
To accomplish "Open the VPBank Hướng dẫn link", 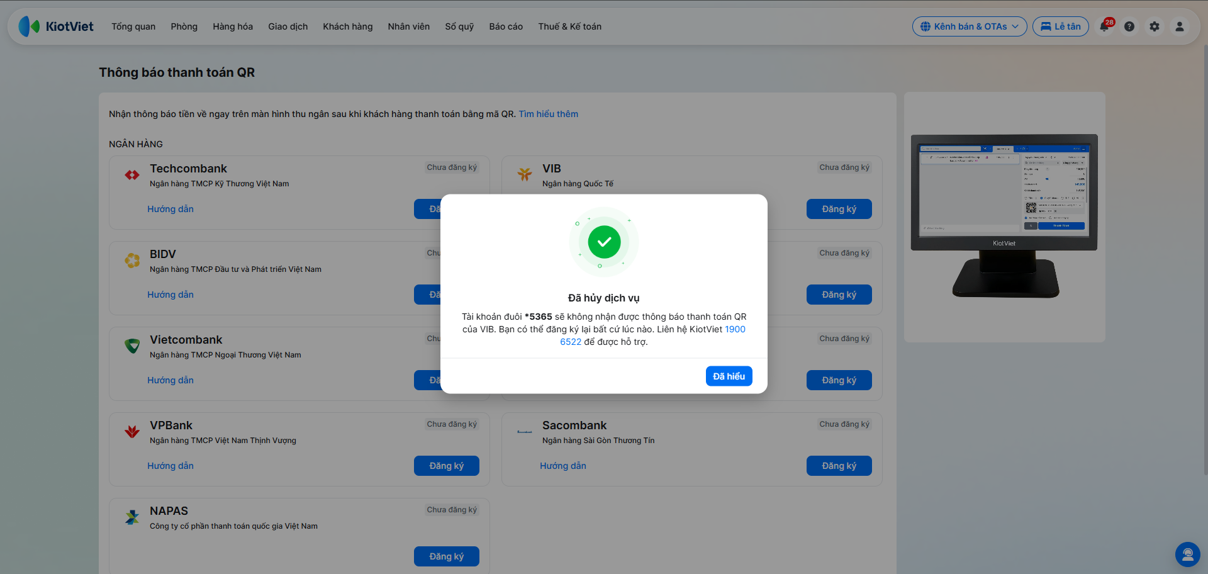I will [171, 466].
